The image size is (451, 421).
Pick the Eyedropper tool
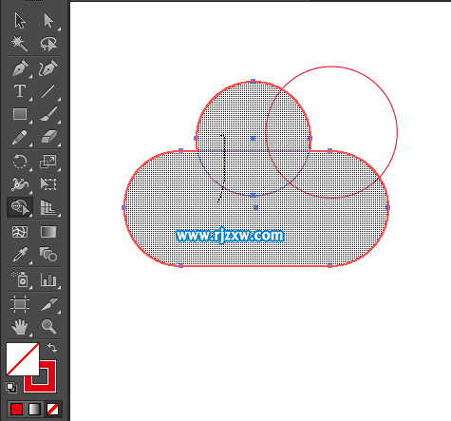point(20,255)
